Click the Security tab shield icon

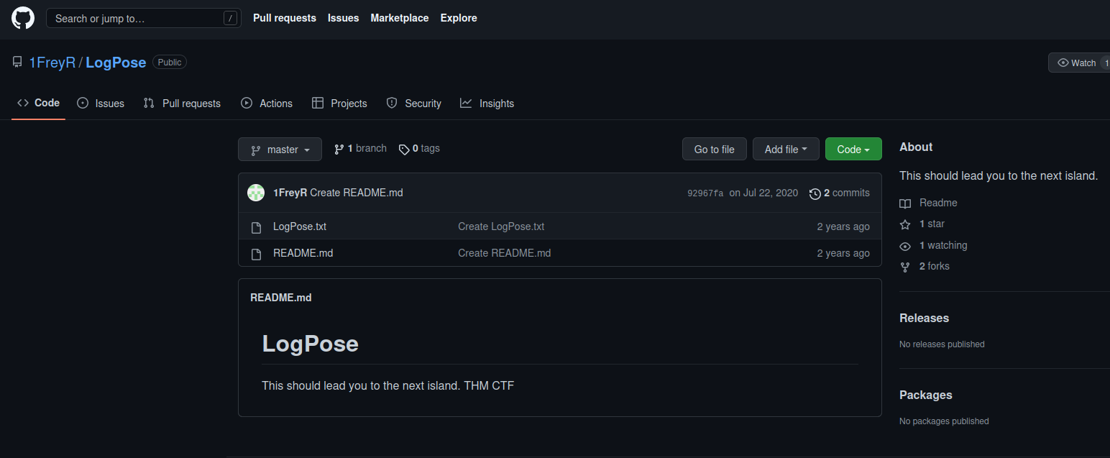click(392, 103)
